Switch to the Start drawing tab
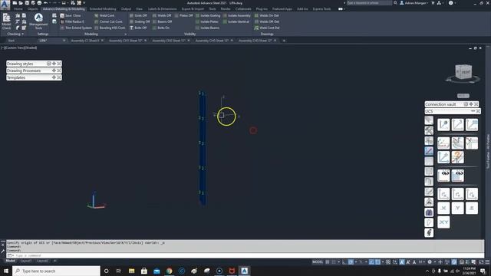Screen dimensions: 491x276 tap(12, 41)
